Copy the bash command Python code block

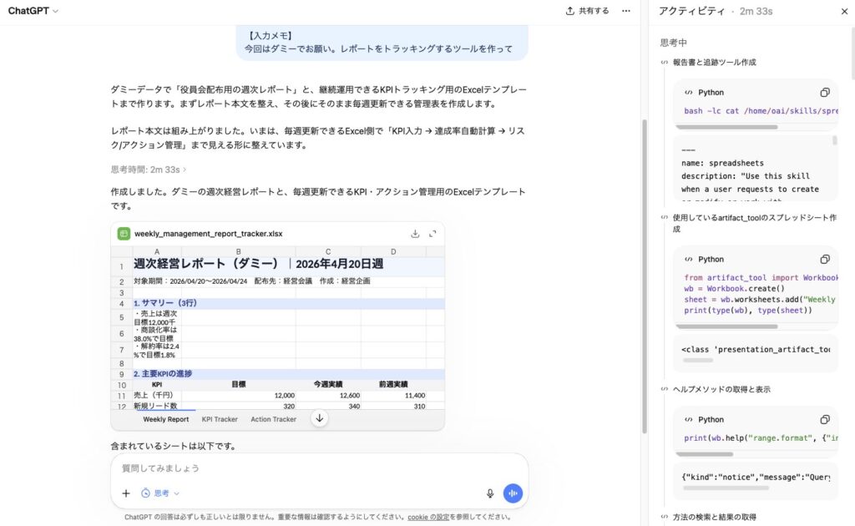pyautogui.click(x=824, y=93)
